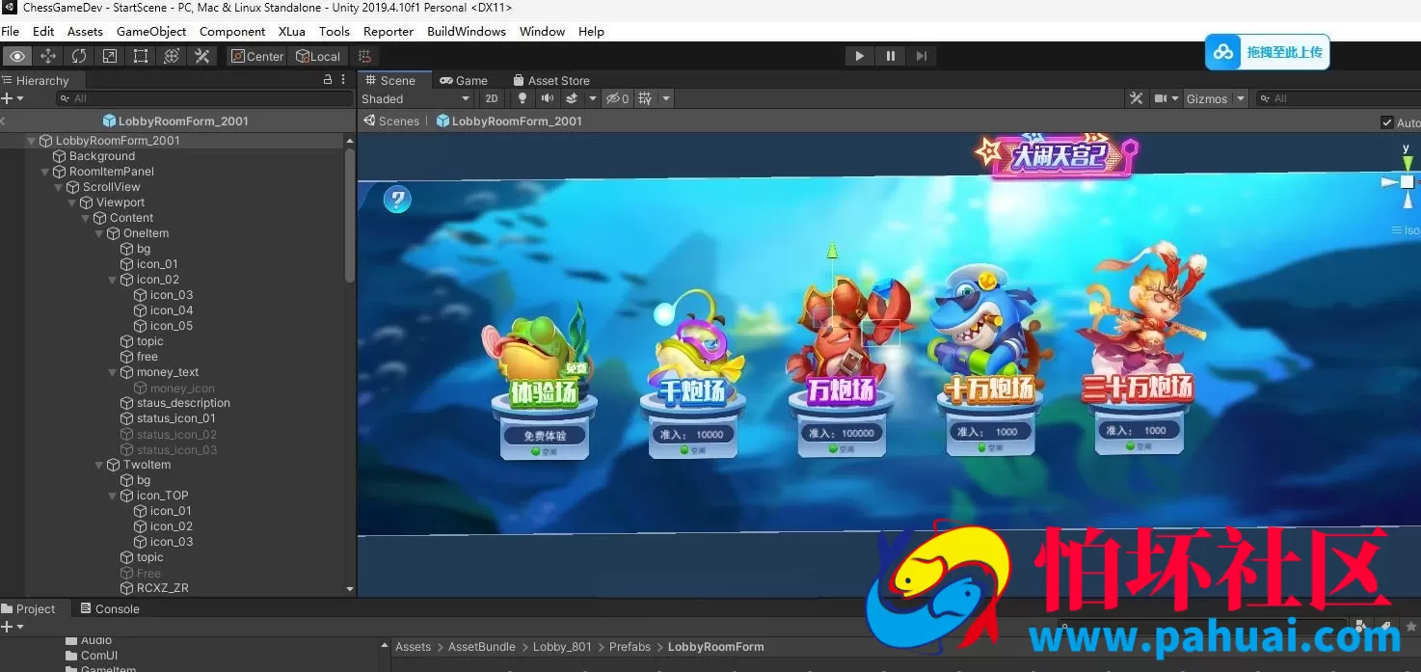The height and width of the screenshot is (672, 1421).
Task: Select the combined Transform tool
Action: click(x=172, y=56)
